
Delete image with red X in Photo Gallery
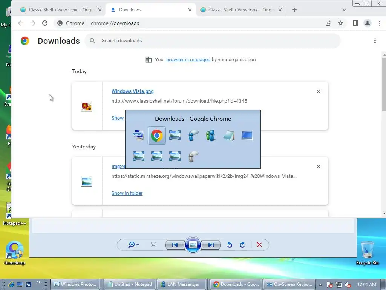pos(259,245)
